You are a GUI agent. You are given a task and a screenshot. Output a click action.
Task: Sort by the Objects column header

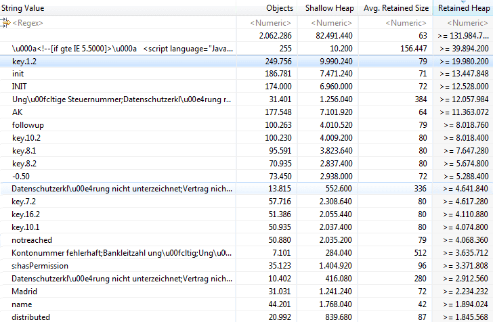(280, 7)
